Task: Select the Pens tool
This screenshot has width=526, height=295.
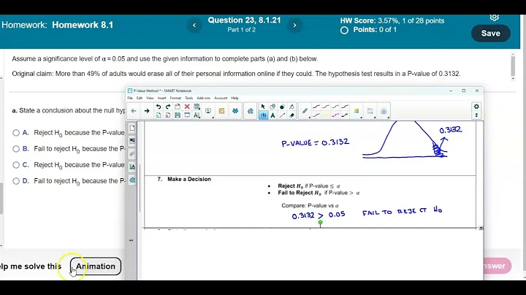Action: click(x=263, y=115)
